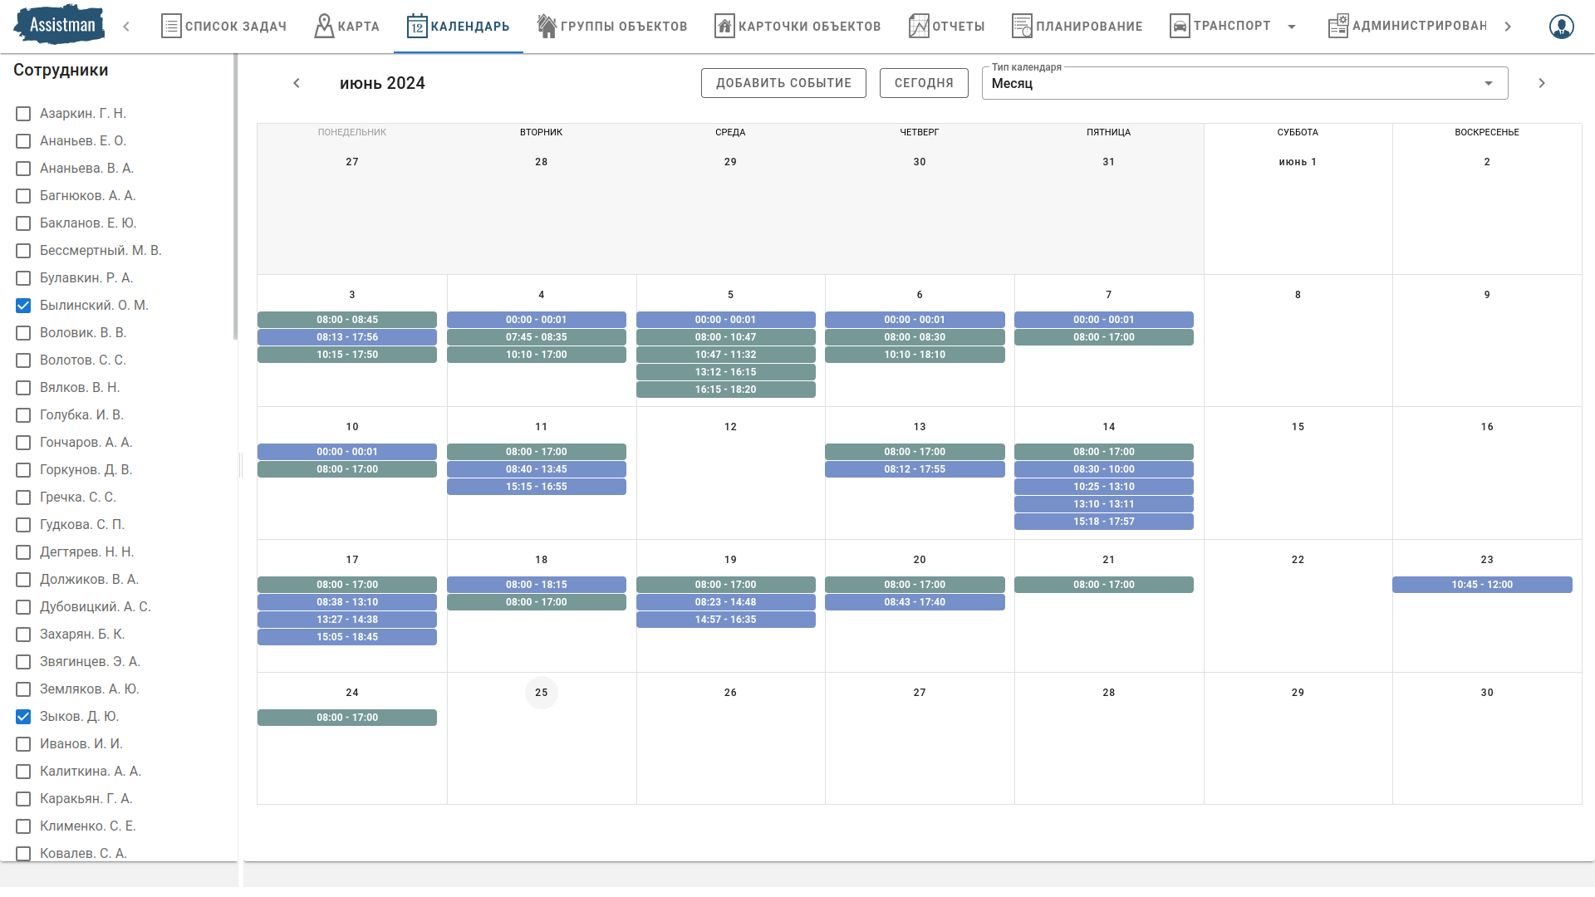Uncheck employee Былинский О. М.

coord(23,306)
